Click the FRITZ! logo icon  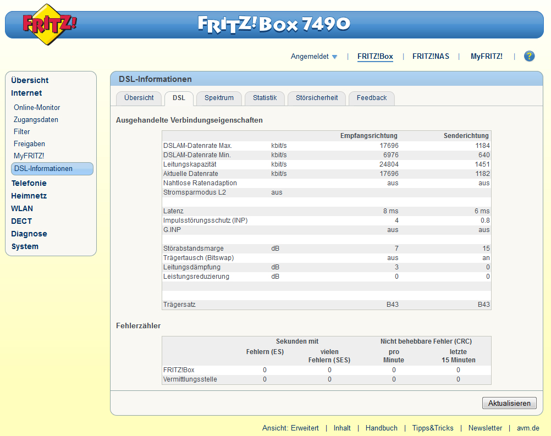tap(48, 25)
